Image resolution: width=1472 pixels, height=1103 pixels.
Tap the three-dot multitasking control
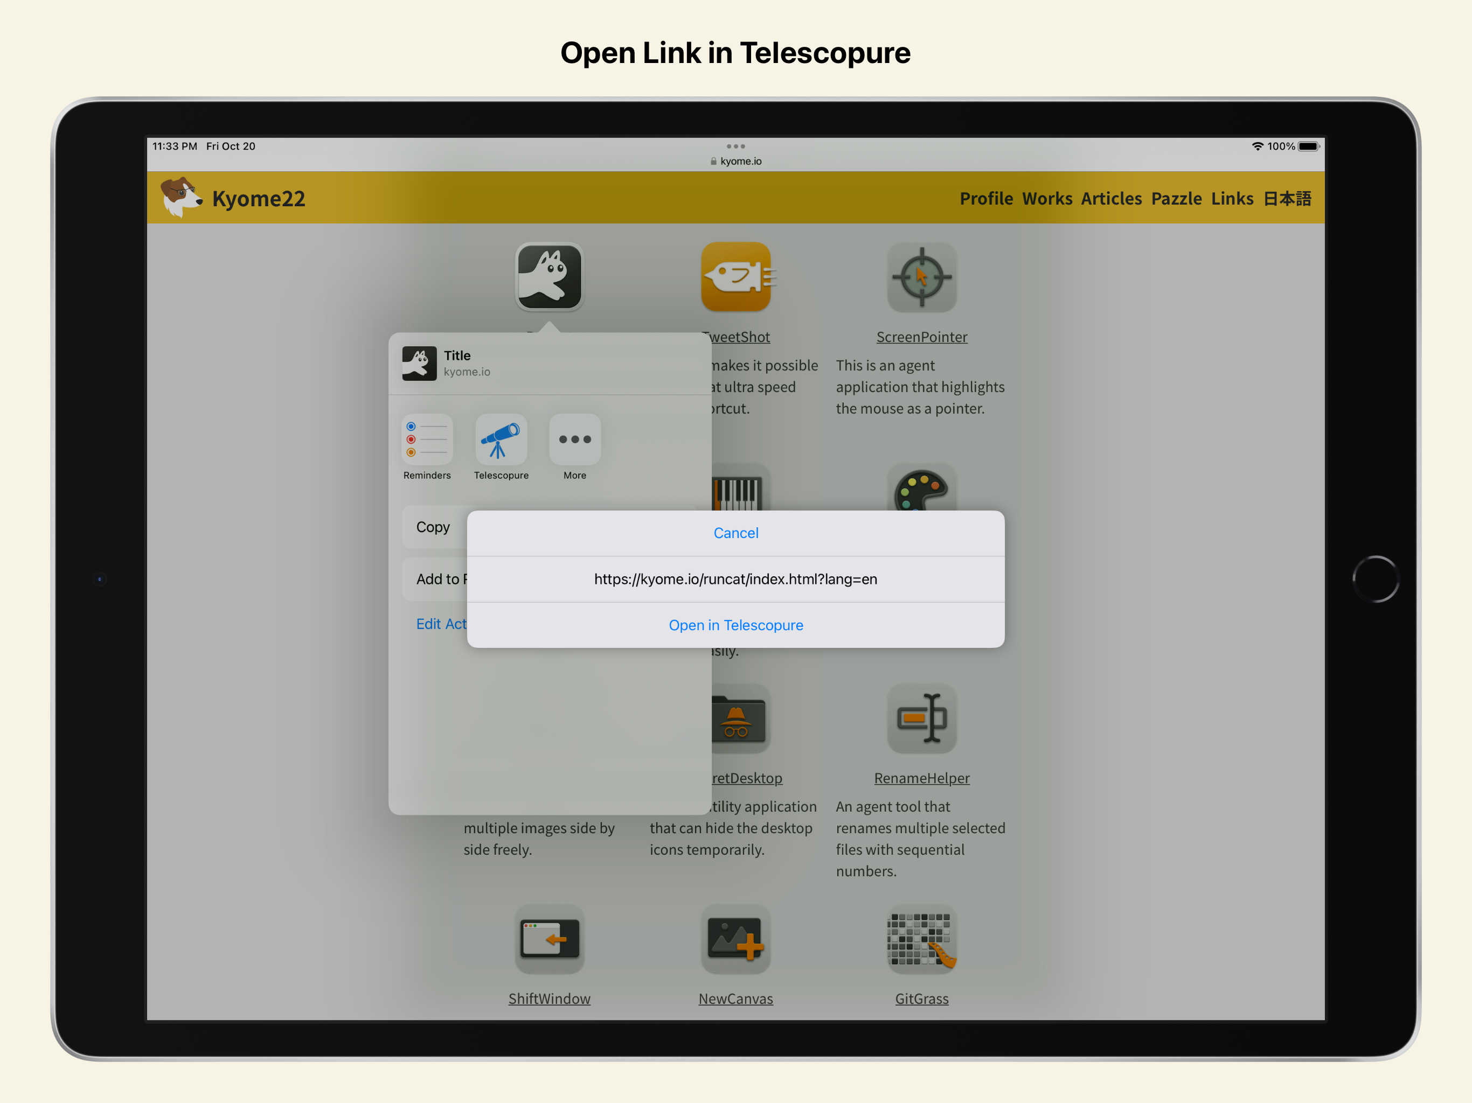tap(735, 146)
